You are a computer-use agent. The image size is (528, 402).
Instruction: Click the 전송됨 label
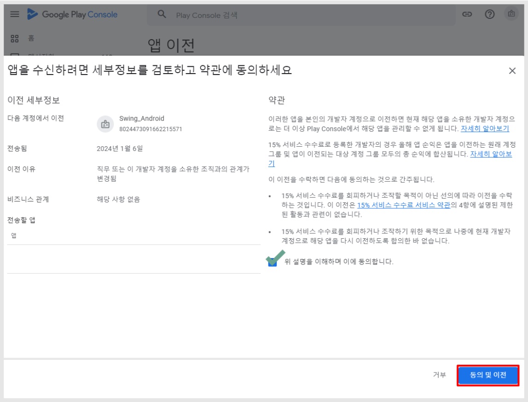point(17,149)
